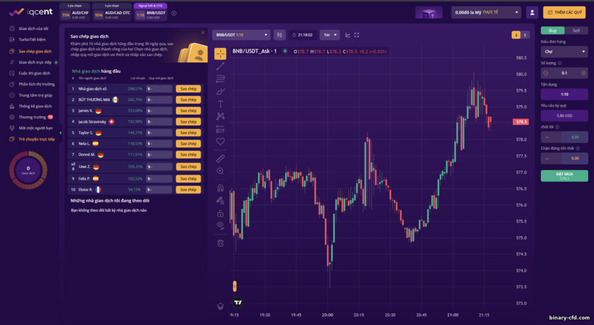Click the 1:10 leverage button
This screenshot has width=594, height=325.
[x=564, y=94]
